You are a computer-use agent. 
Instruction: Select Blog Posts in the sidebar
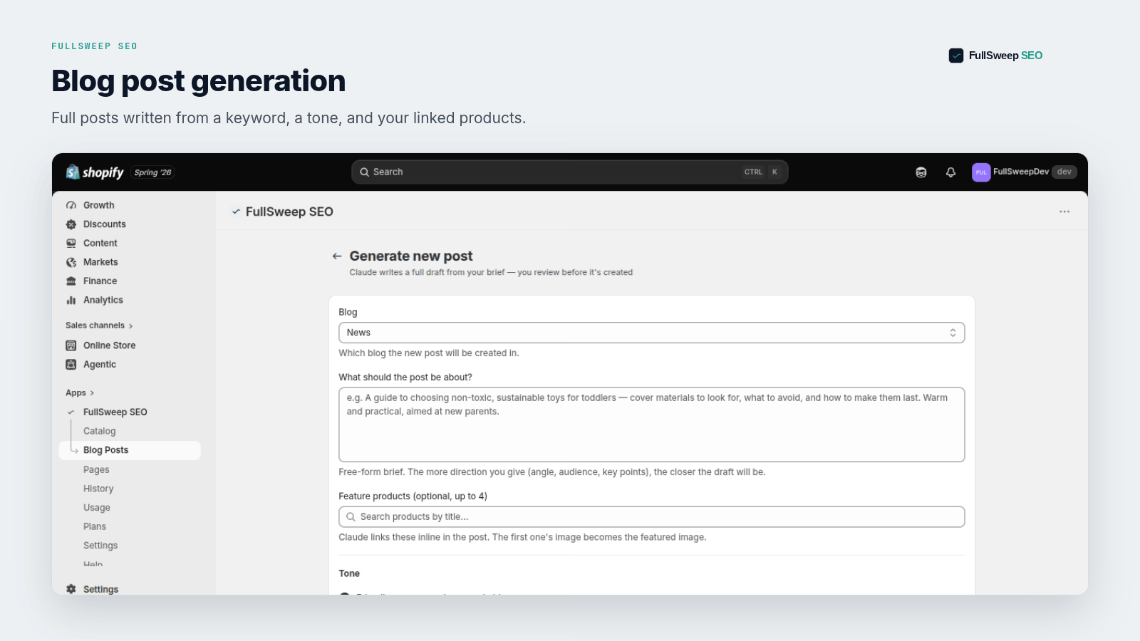click(x=130, y=450)
